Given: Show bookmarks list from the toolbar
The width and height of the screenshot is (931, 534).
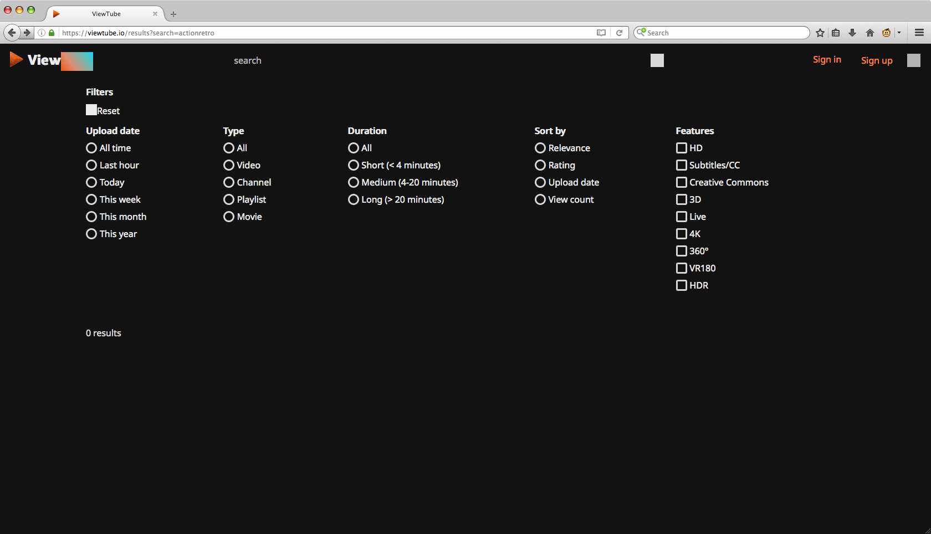Looking at the screenshot, I should pos(836,33).
